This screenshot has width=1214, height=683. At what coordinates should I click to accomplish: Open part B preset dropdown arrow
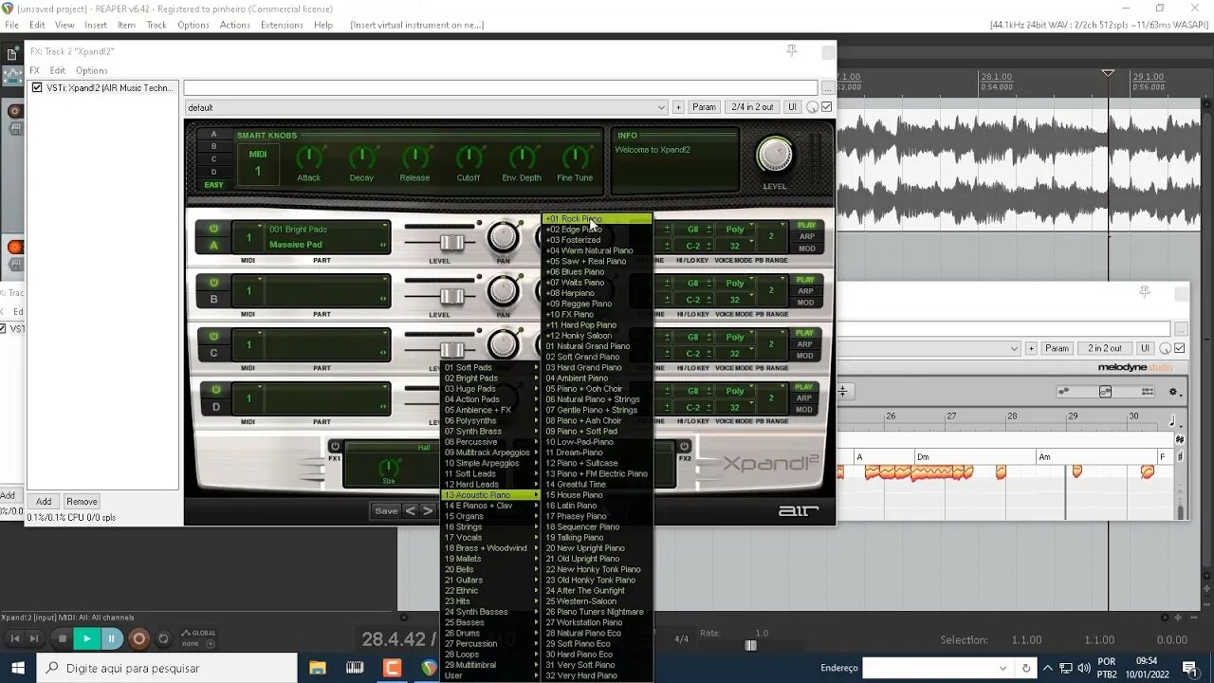click(x=385, y=280)
